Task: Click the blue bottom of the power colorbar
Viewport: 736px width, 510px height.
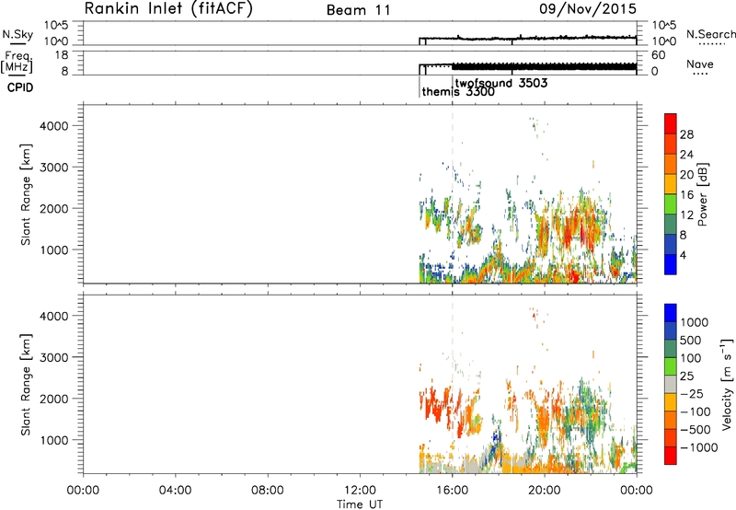Action: (671, 264)
